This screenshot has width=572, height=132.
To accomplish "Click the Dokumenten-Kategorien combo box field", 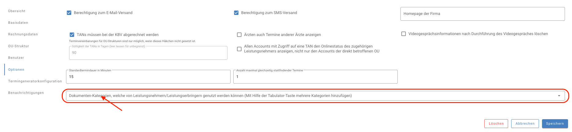I will [306, 96].
